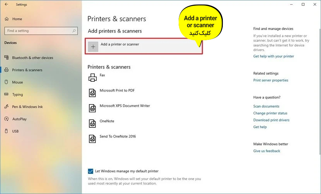Minimize the Settings window
This screenshot has width=321, height=194.
click(291, 4)
